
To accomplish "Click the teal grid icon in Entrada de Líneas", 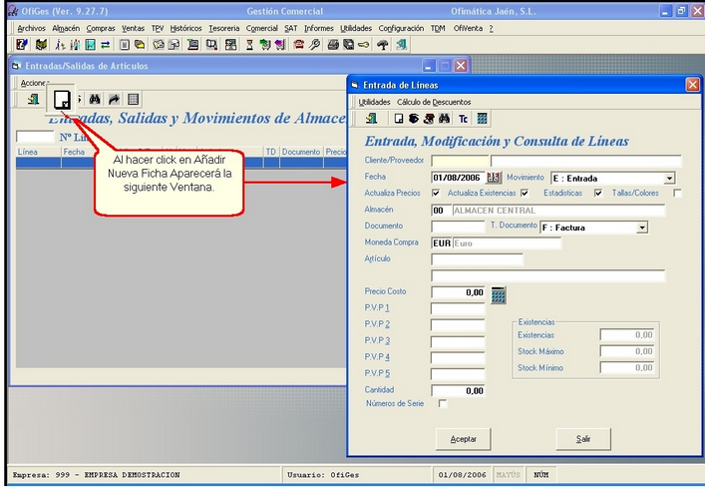I will pos(482,119).
